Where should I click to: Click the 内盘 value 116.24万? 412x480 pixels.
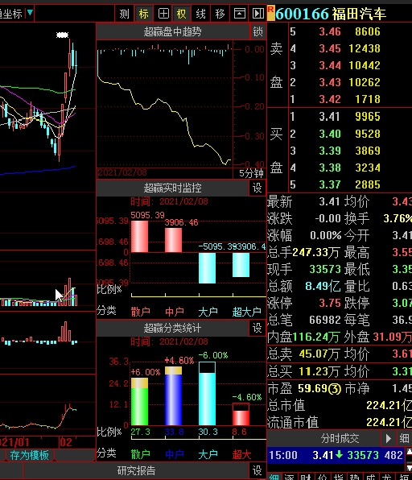pyautogui.click(x=316, y=337)
